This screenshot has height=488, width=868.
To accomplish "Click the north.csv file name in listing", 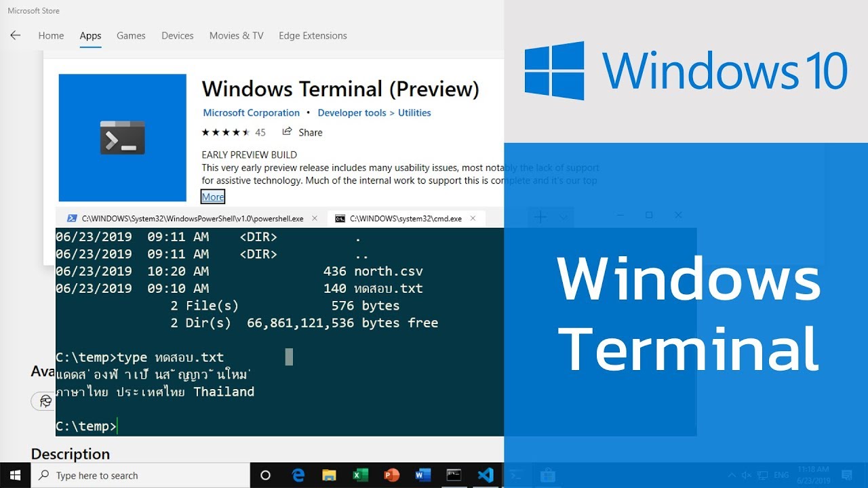I will (389, 271).
